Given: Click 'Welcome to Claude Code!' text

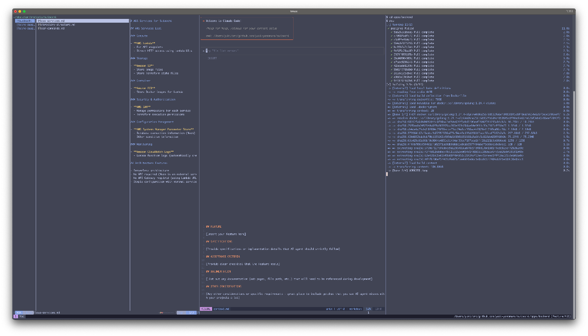Looking at the screenshot, I should click(224, 21).
